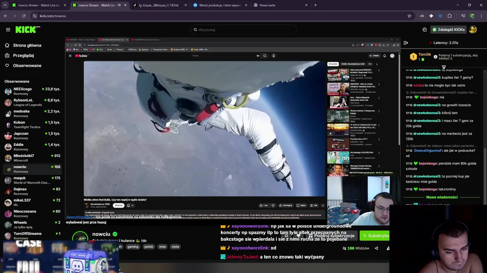Image resolution: width=487 pixels, height=273 pixels.
Task: Open the RybsonLoL channel in sidebar
Action: (x=32, y=102)
